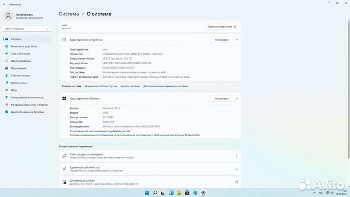Click the Система breadcrumb link
The width and height of the screenshot is (350, 197).
tap(69, 14)
